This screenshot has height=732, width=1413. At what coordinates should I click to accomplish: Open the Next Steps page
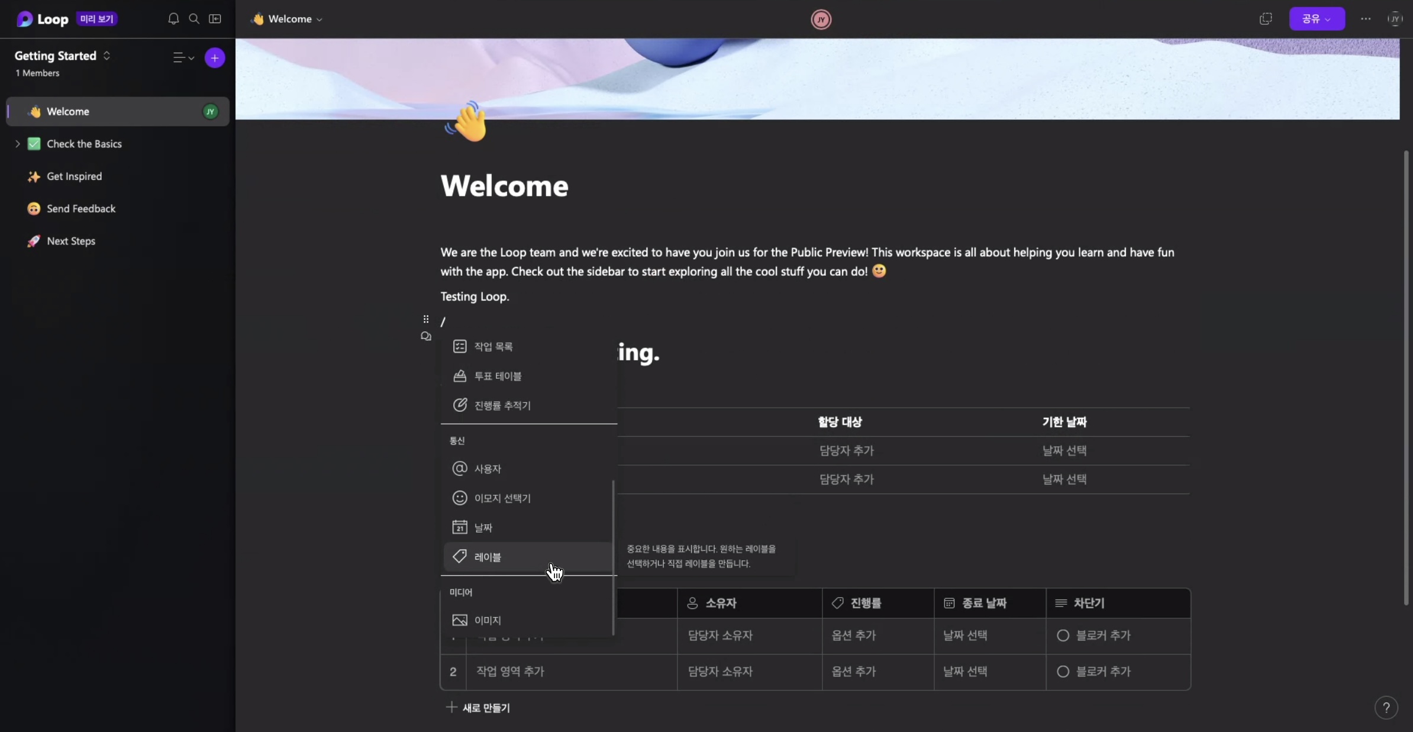[71, 241]
